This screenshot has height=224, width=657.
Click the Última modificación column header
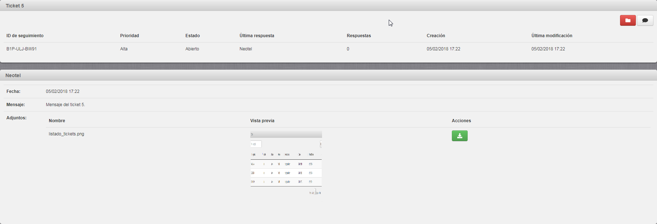pos(552,36)
